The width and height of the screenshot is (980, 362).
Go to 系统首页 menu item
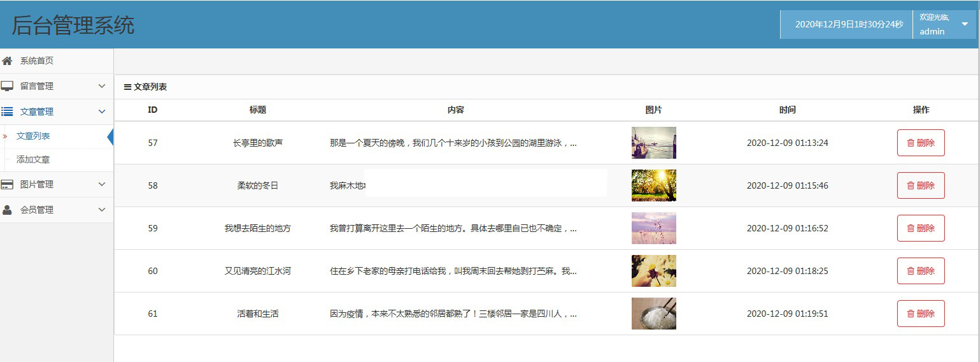tap(37, 61)
